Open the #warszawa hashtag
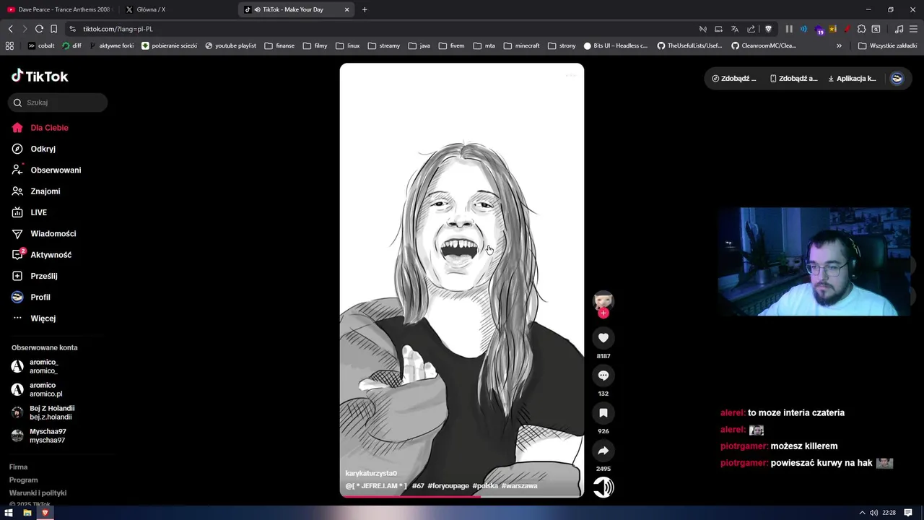The image size is (924, 520). 519,486
